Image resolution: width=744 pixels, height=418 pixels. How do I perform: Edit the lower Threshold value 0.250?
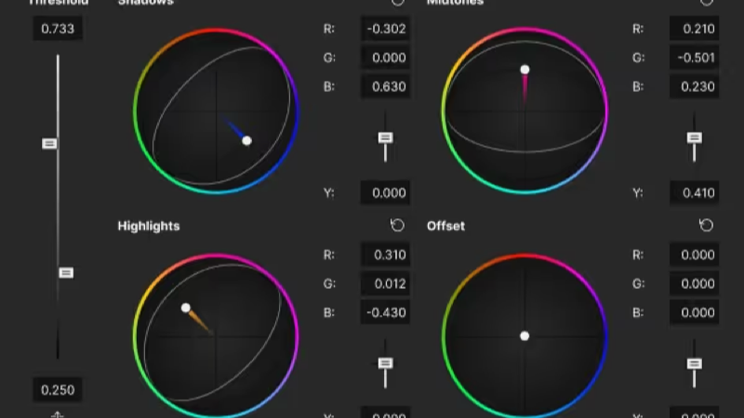tap(58, 390)
